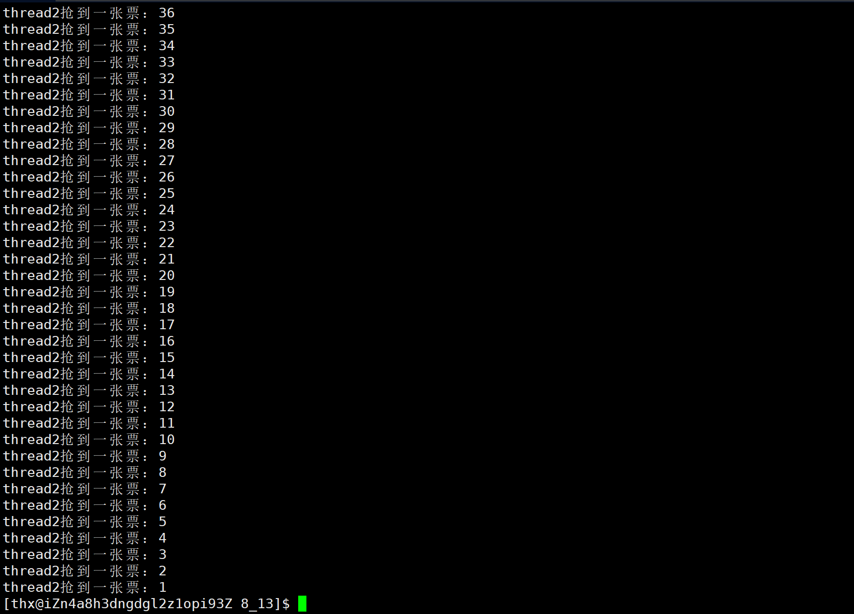Screen dimensions: 854x614
Task: Click the directory name 8_13 in prompt
Action: (x=257, y=604)
